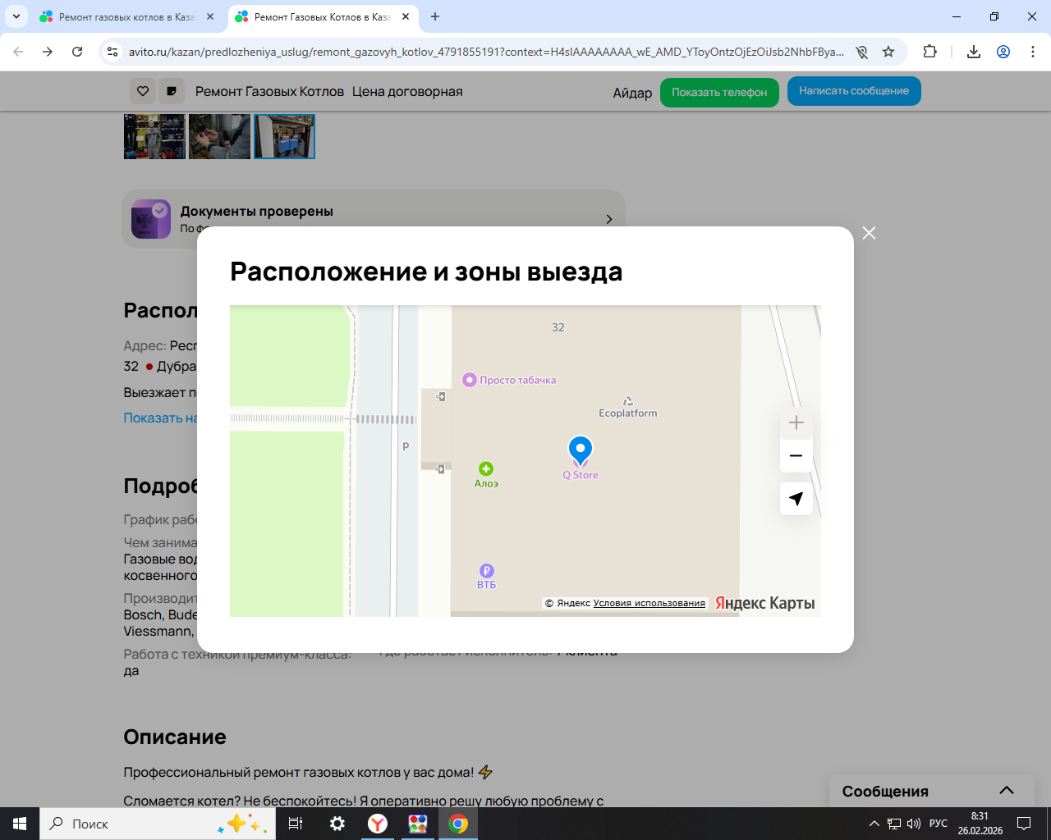Viewport: 1051px width, 840px height.
Task: Add listing to favorites with heart icon
Action: coord(143,91)
